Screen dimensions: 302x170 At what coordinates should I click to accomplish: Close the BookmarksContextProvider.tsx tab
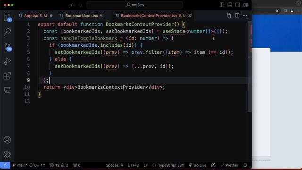pyautogui.click(x=190, y=16)
